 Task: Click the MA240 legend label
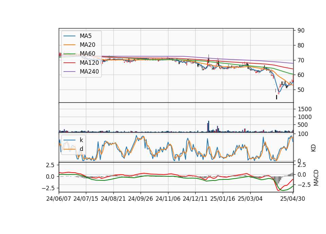click(x=89, y=72)
